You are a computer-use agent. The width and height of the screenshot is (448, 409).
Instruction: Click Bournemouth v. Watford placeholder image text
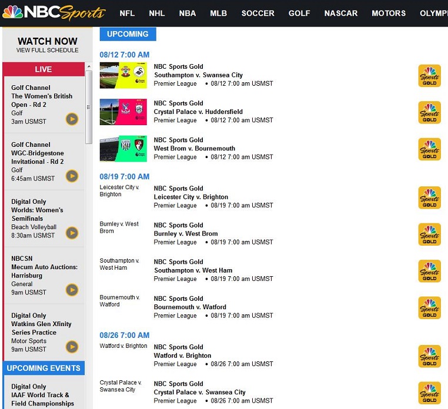(x=119, y=301)
